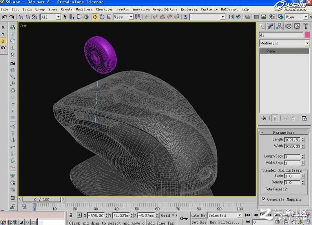
Task: Restrict axis to X
Action: (x=3, y=27)
